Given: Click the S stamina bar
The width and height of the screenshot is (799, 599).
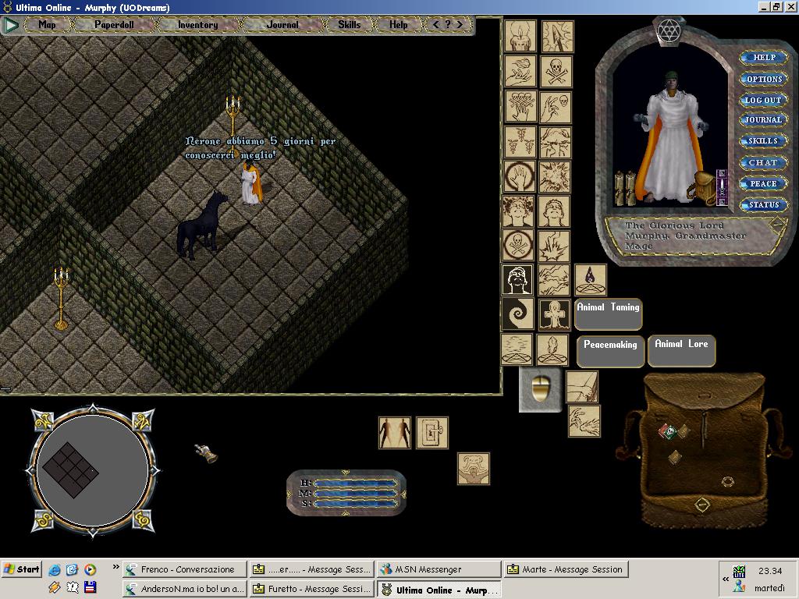Looking at the screenshot, I should [x=356, y=503].
